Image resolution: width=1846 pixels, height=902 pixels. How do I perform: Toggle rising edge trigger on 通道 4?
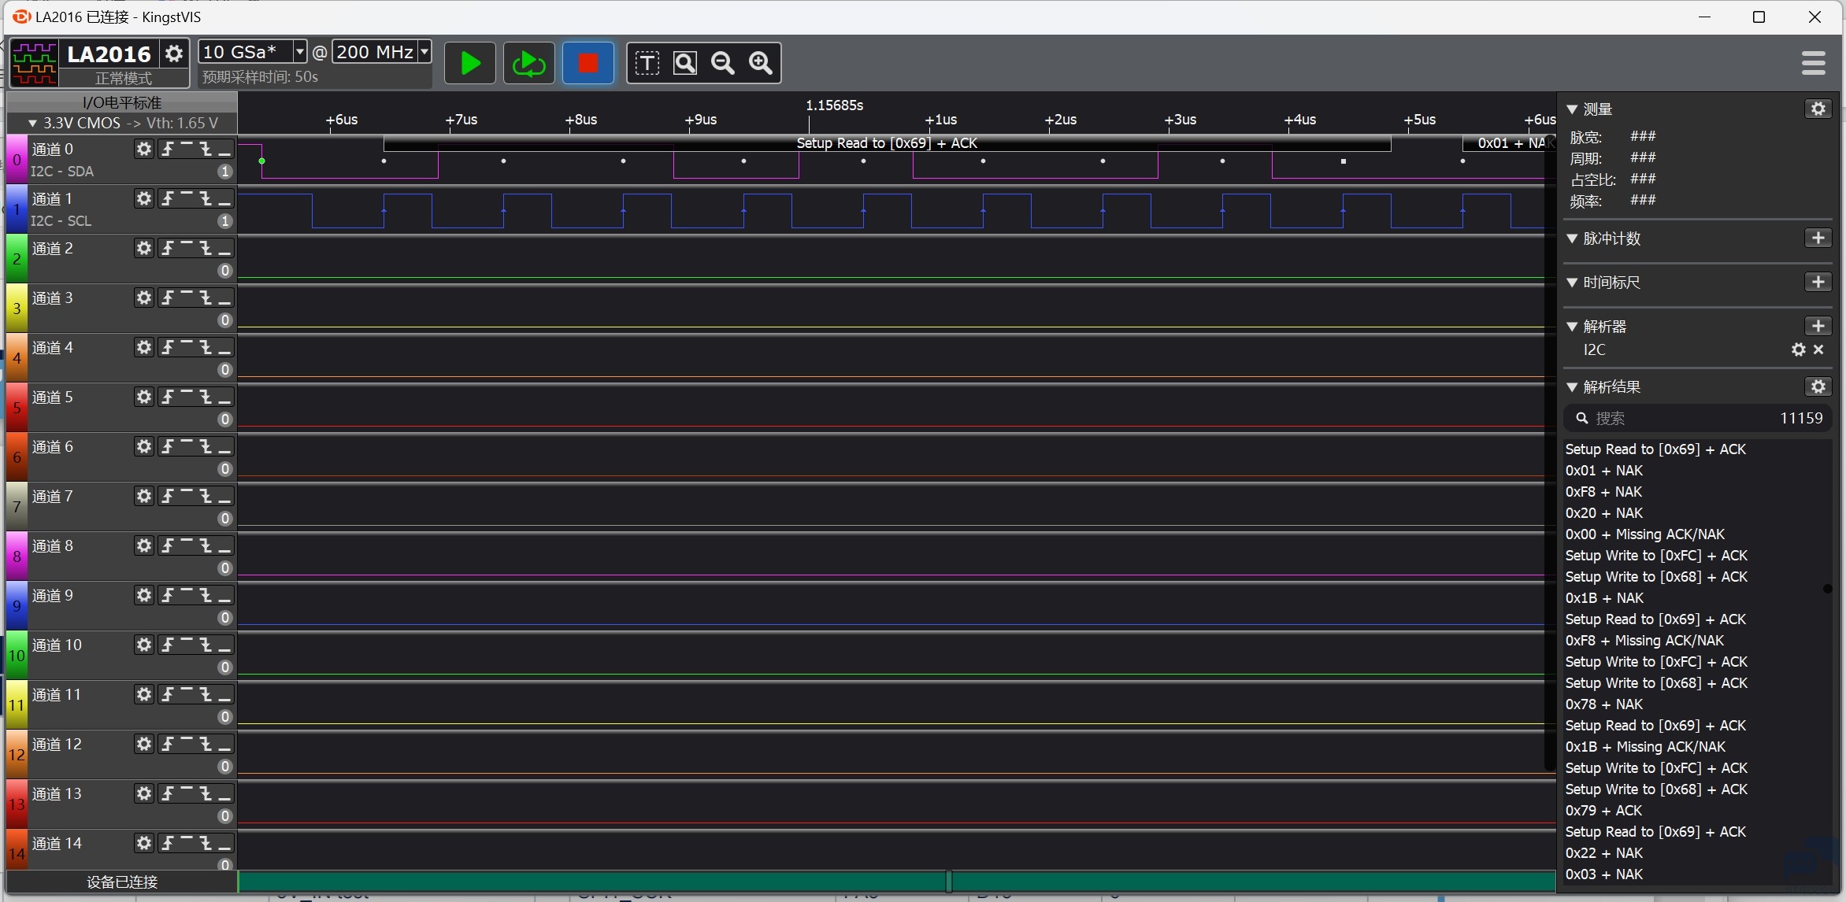coord(168,347)
